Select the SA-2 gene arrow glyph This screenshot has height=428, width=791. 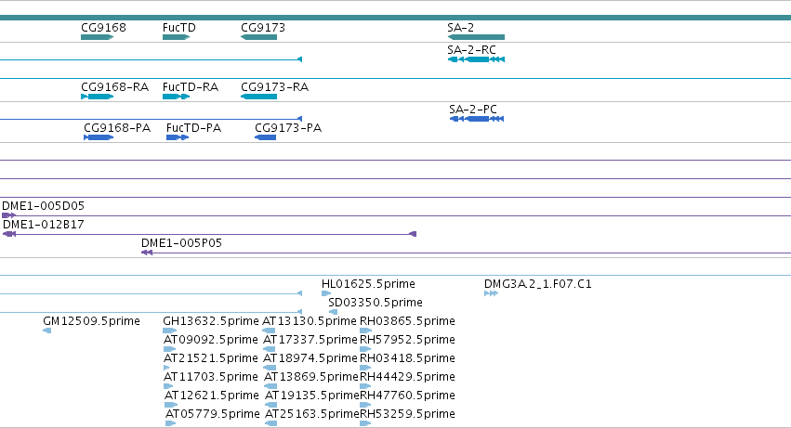[x=476, y=37]
